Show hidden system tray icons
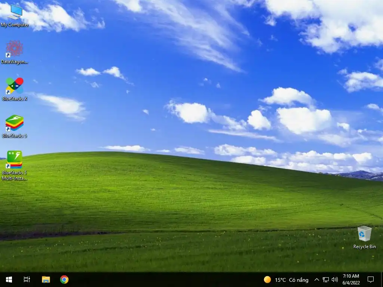383x287 pixels. pyautogui.click(x=316, y=280)
